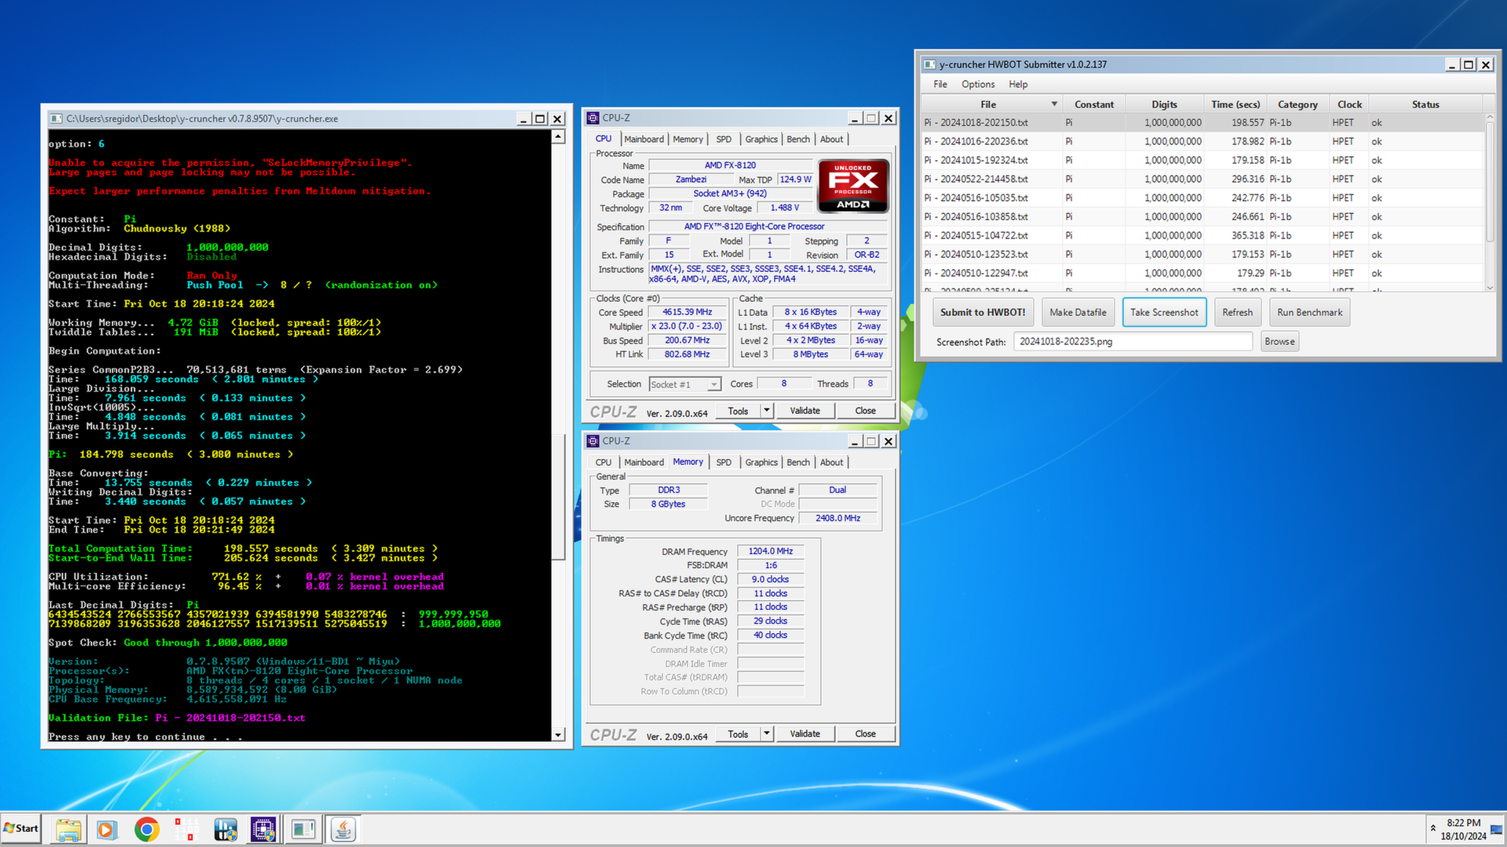Screen dimensions: 1507x847
Task: Select row Pi - 20241018-202150.txt
Action: click(1202, 122)
